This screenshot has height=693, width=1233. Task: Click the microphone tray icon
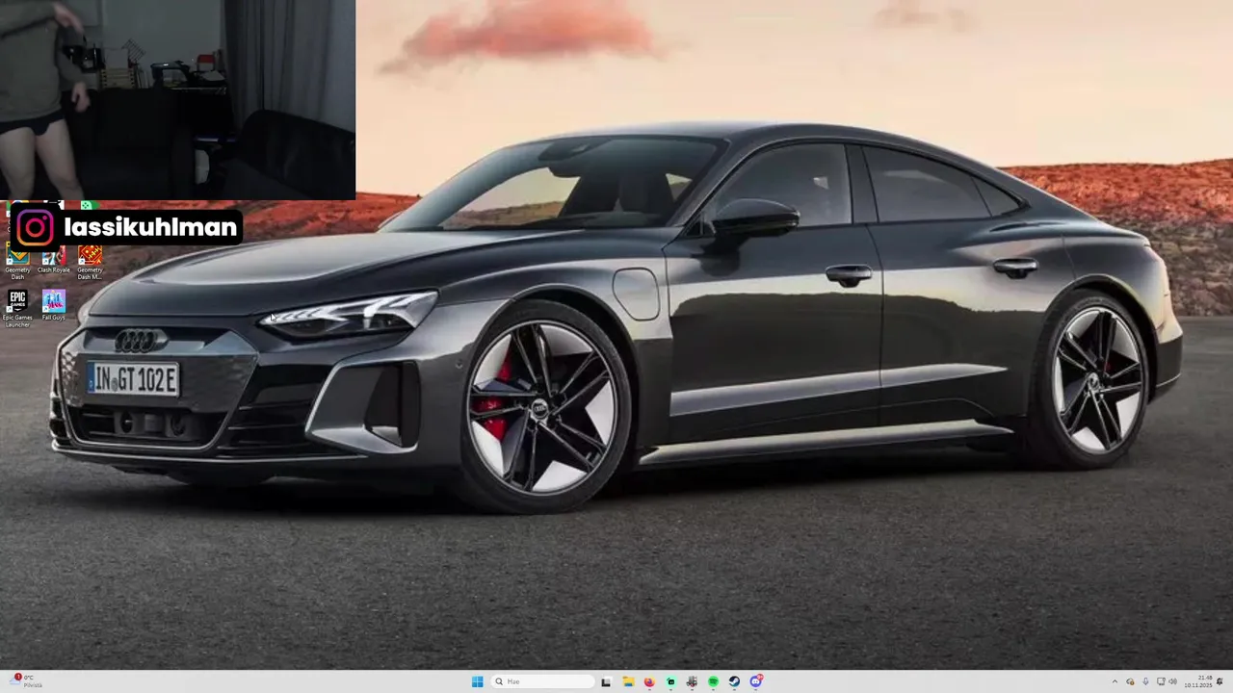coord(1145,681)
